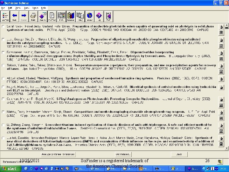229x172 pixels.
Task: Open the Task menu
Action: pos(27,8)
